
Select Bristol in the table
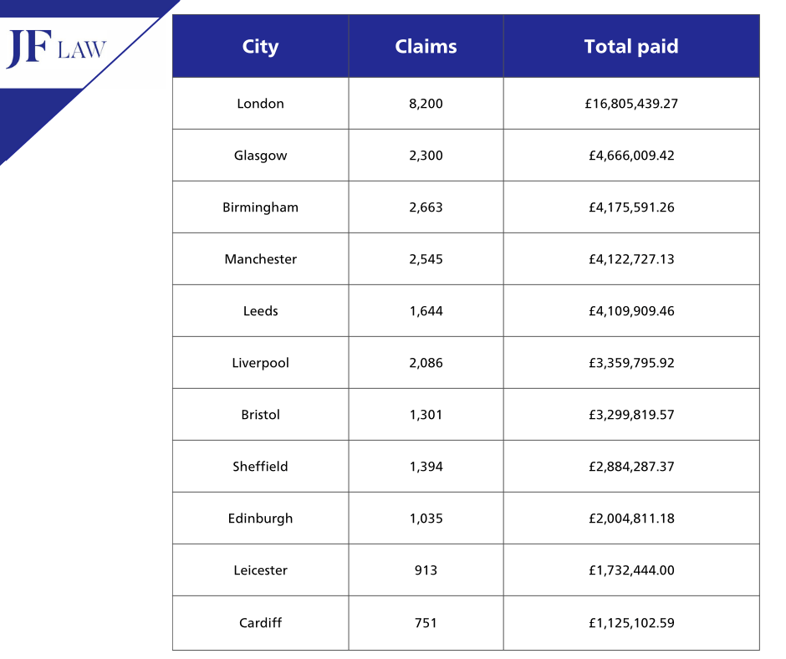[260, 415]
